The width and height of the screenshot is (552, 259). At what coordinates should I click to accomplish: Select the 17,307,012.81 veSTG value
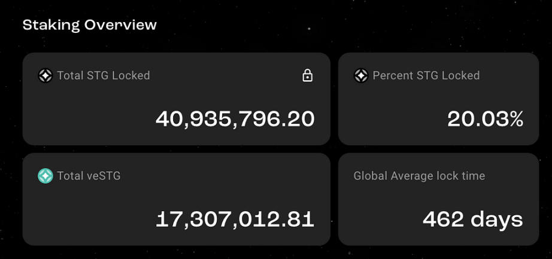click(x=235, y=220)
